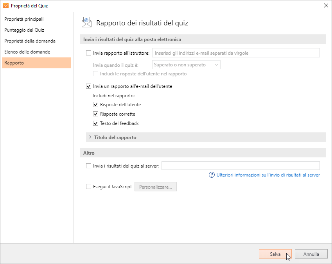Expand the Titolo del rapporto section
Viewport: 332px width, 264px height.
point(115,137)
